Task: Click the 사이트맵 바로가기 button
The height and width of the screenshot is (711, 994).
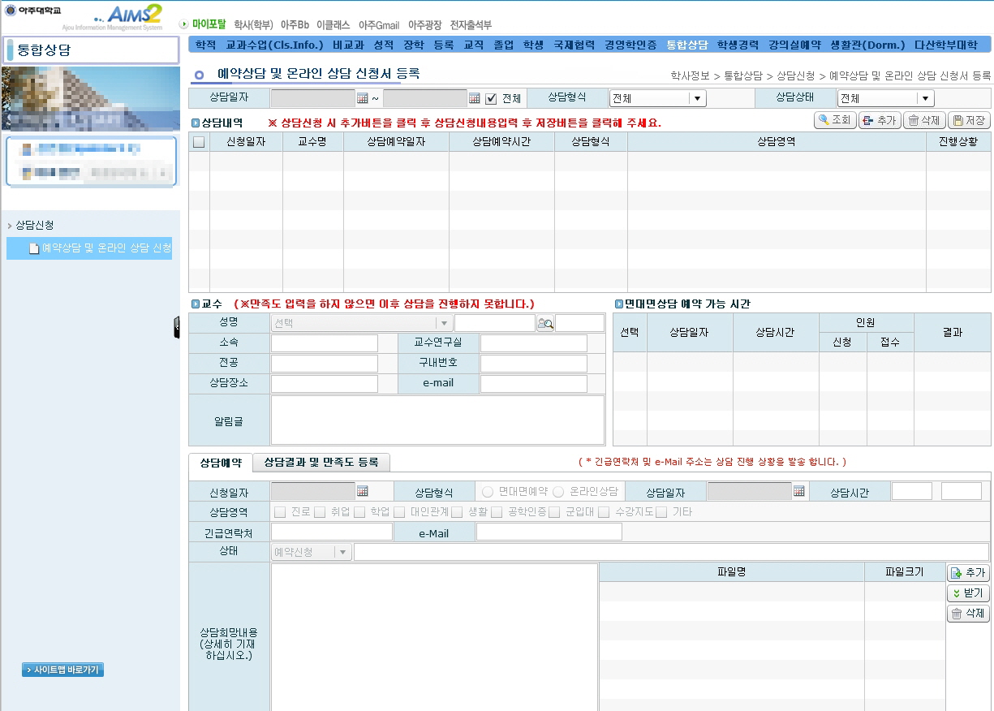Action: click(x=63, y=670)
